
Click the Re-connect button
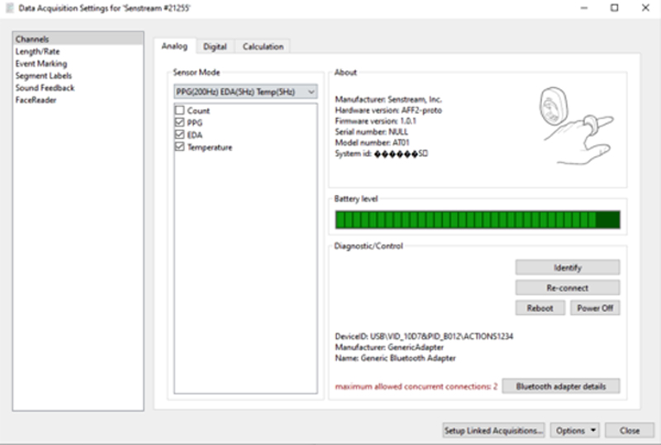pos(567,287)
